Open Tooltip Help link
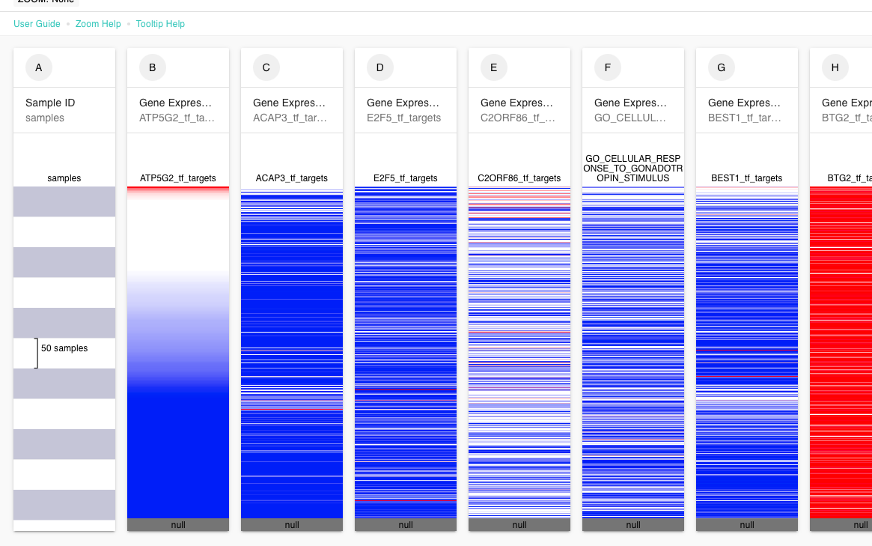Image resolution: width=872 pixels, height=546 pixels. click(x=160, y=24)
